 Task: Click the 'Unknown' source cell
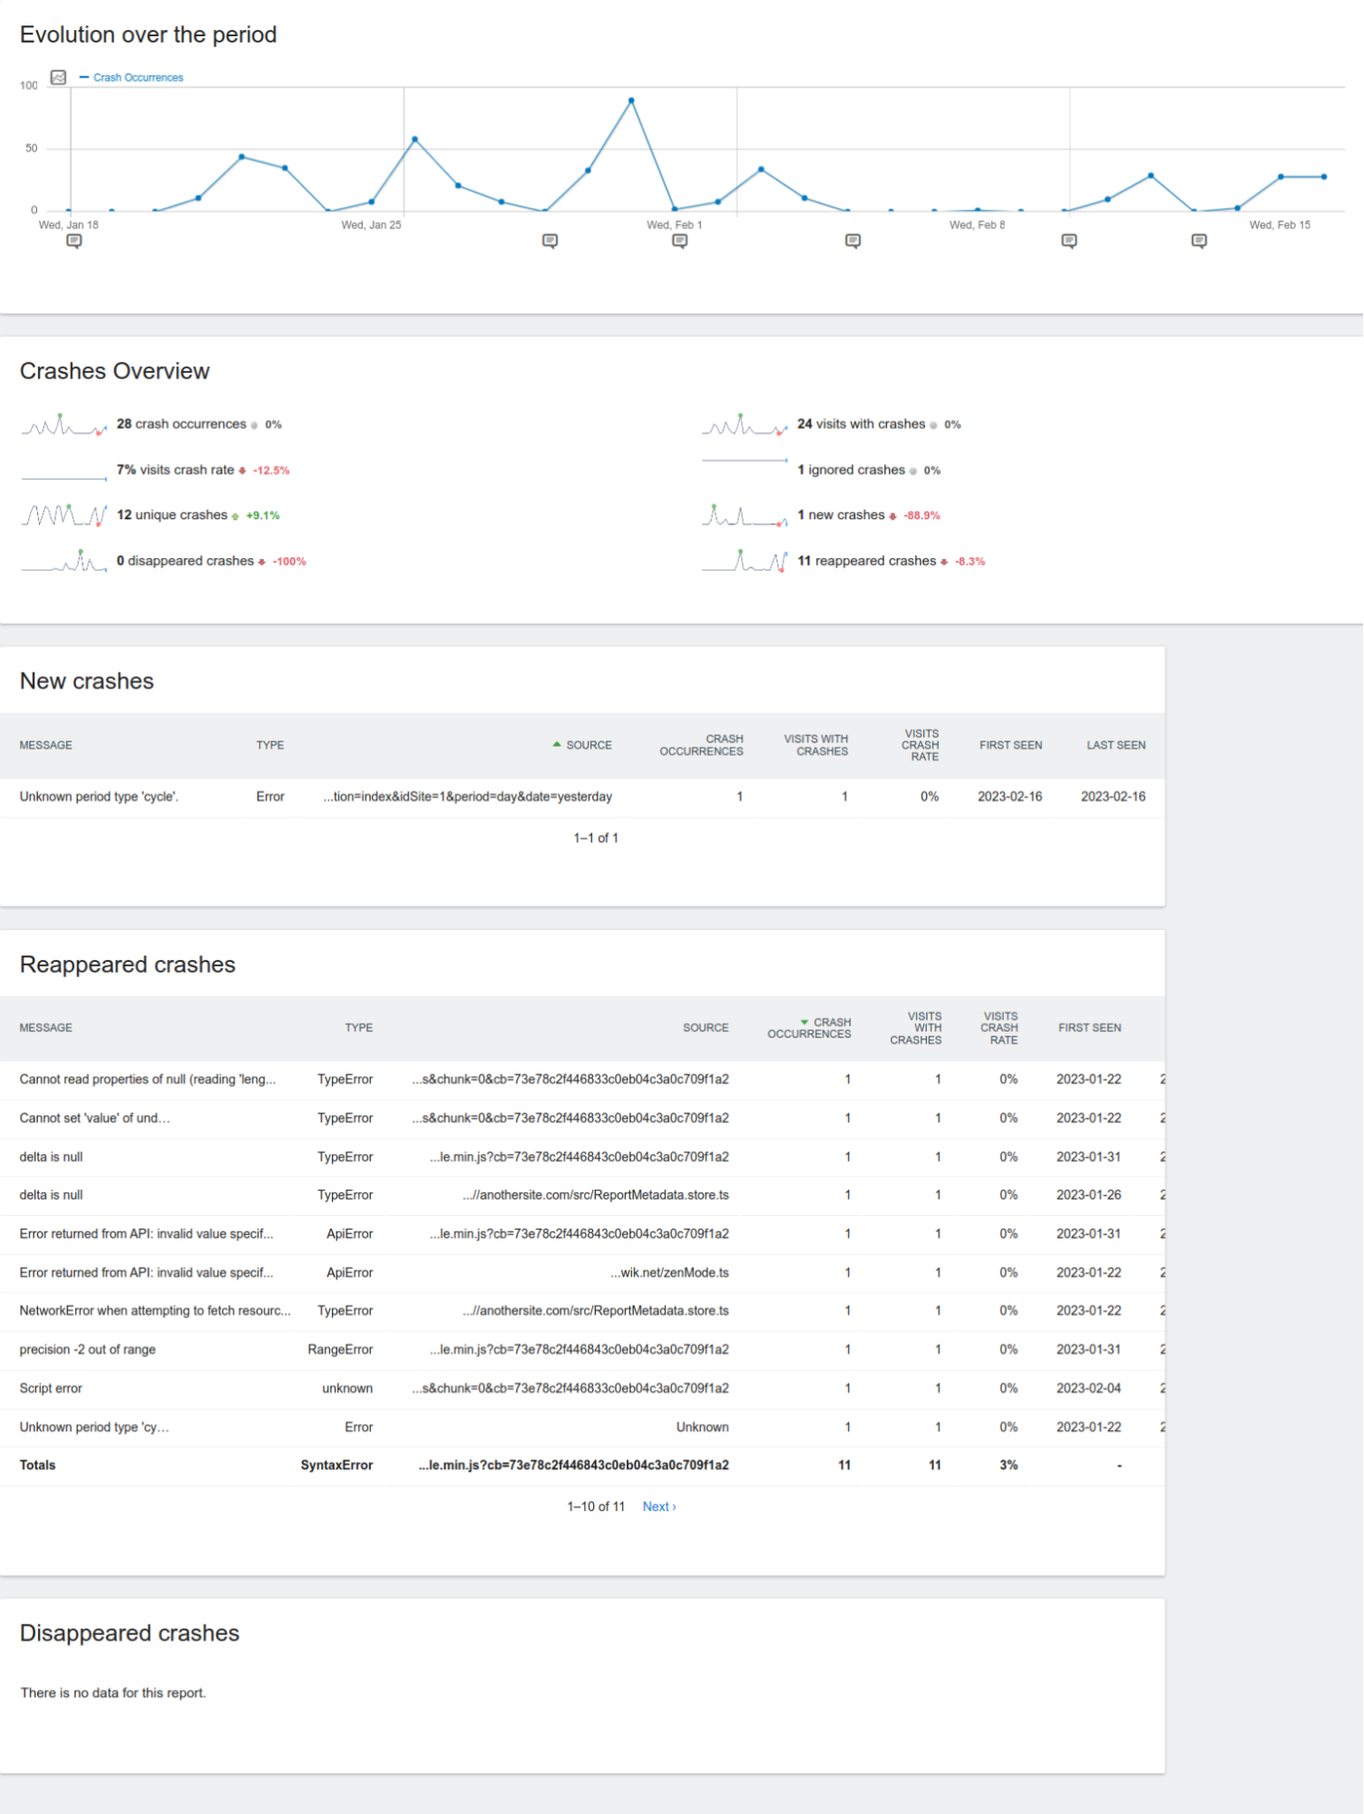(x=703, y=1428)
